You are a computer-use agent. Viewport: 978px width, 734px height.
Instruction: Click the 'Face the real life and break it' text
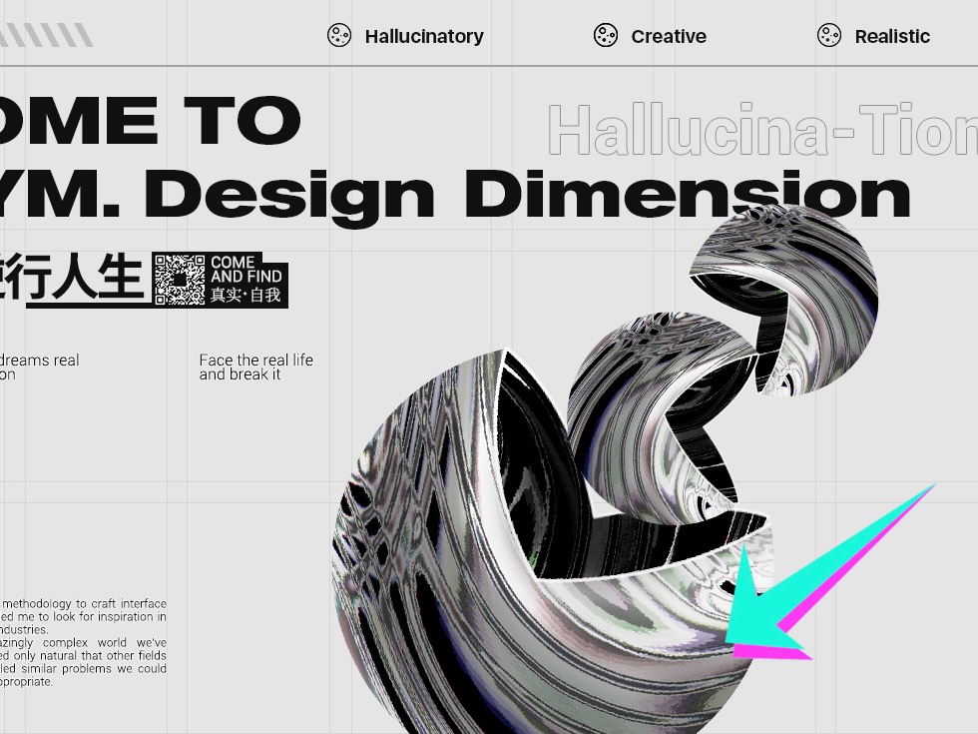click(x=255, y=367)
